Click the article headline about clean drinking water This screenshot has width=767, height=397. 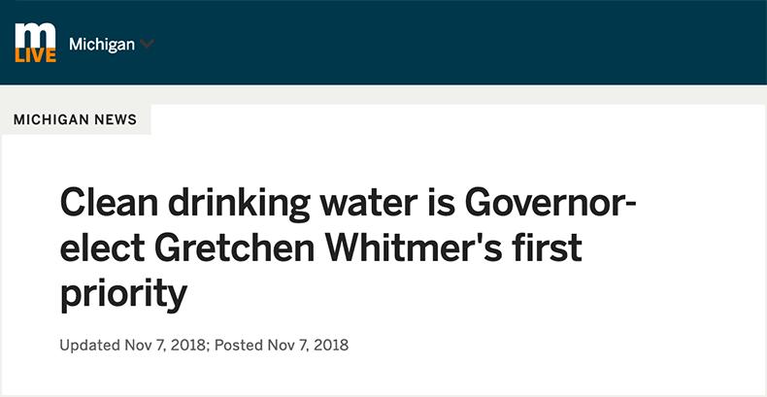(x=348, y=249)
